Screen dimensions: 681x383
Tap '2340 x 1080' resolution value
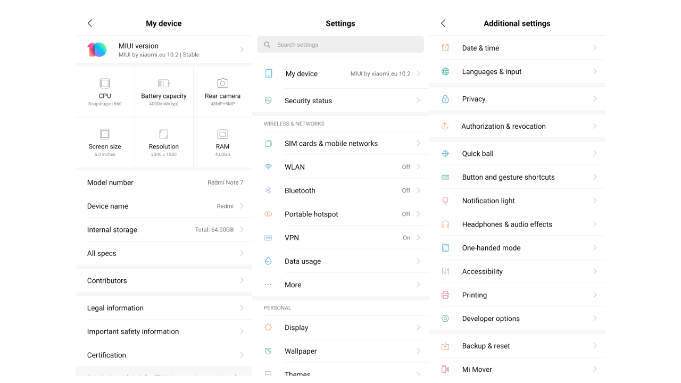point(164,154)
